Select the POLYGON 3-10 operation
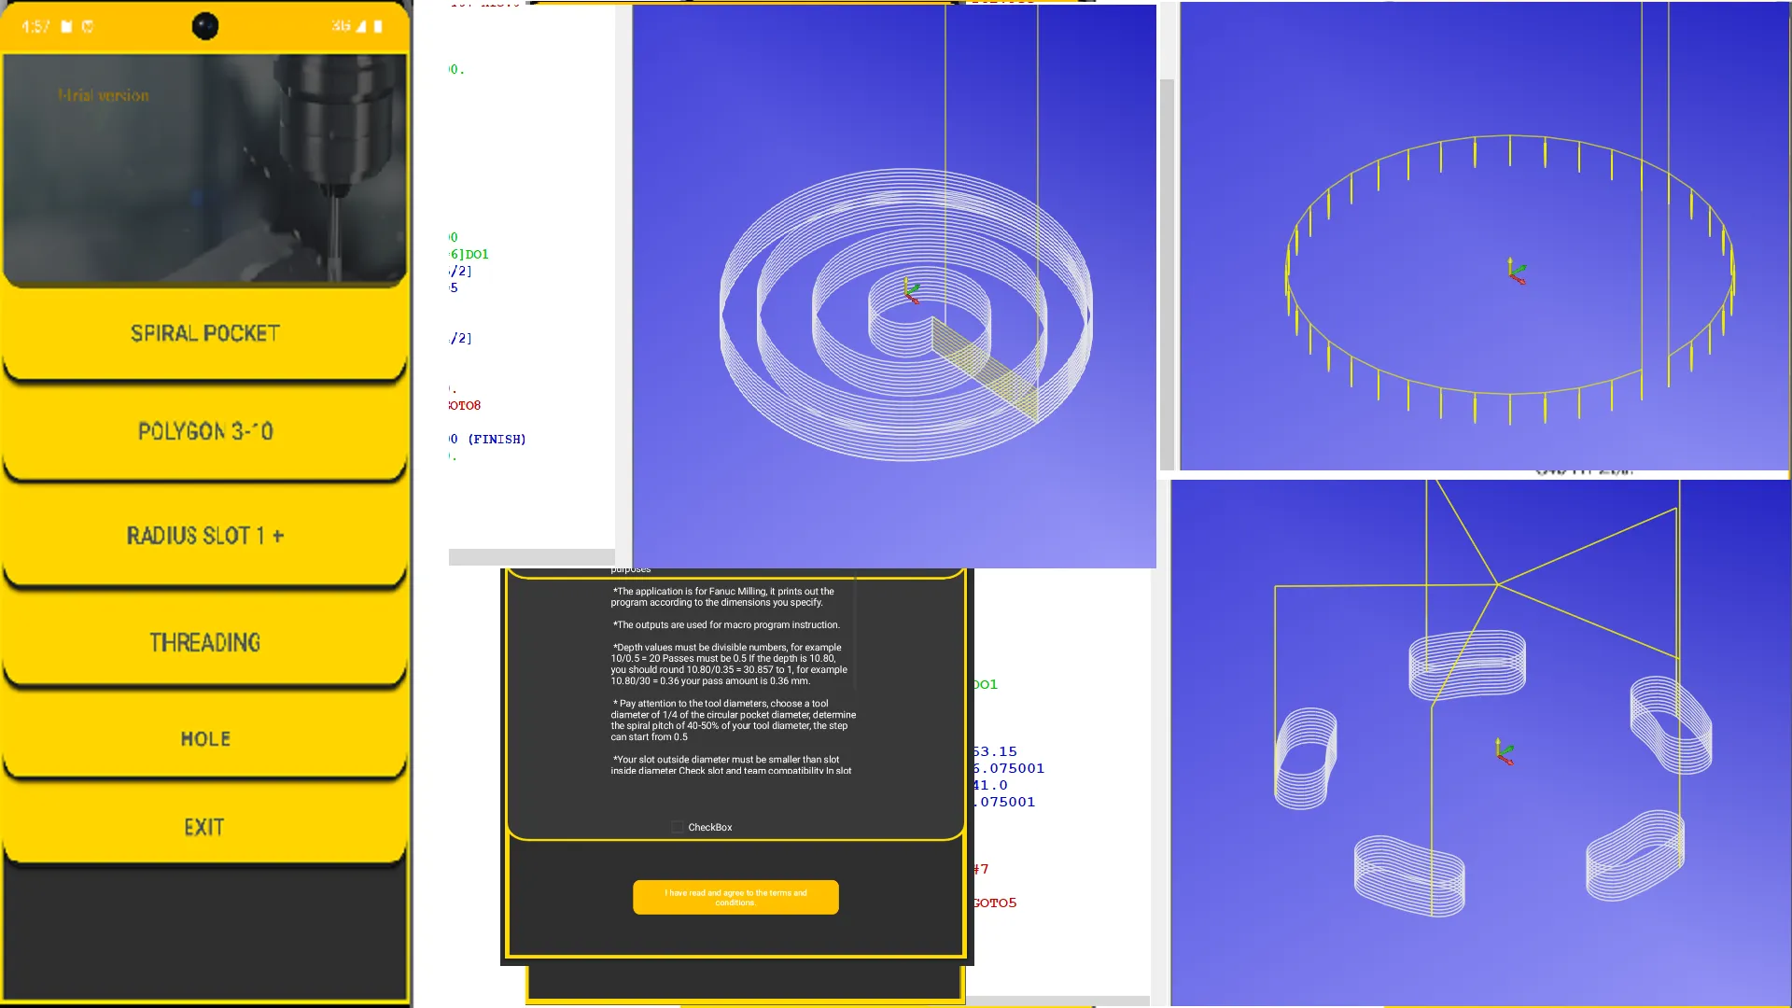 205,431
